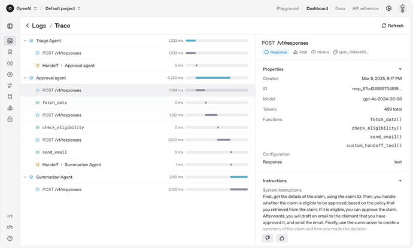Viewport: 413px width, 248px height.
Task: Click the thumbs up feedback icon
Action: coord(281,238)
